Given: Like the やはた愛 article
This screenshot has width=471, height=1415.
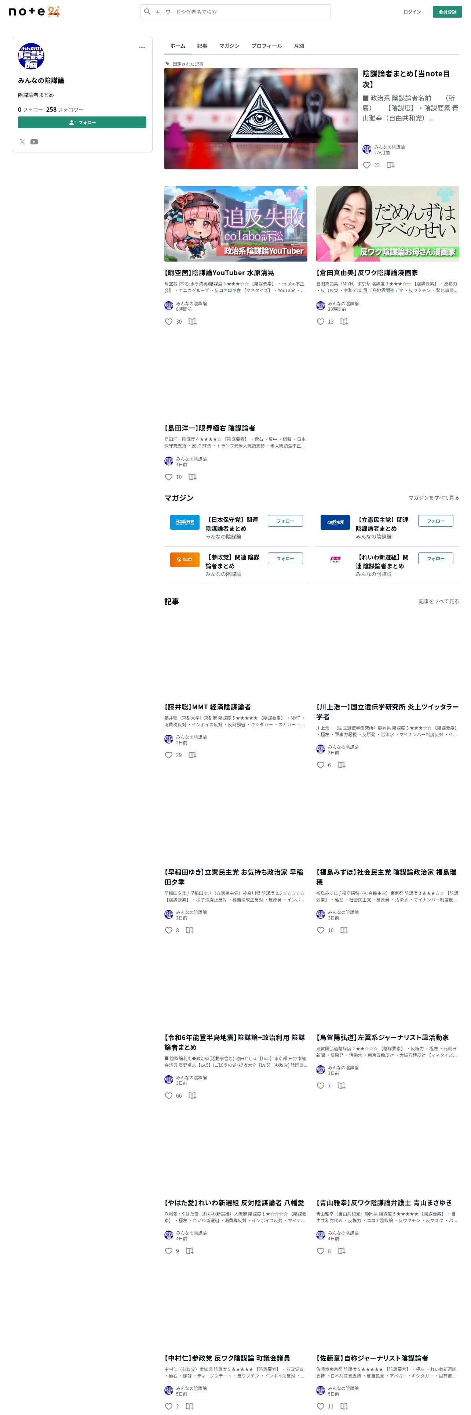Looking at the screenshot, I should [x=169, y=1251].
